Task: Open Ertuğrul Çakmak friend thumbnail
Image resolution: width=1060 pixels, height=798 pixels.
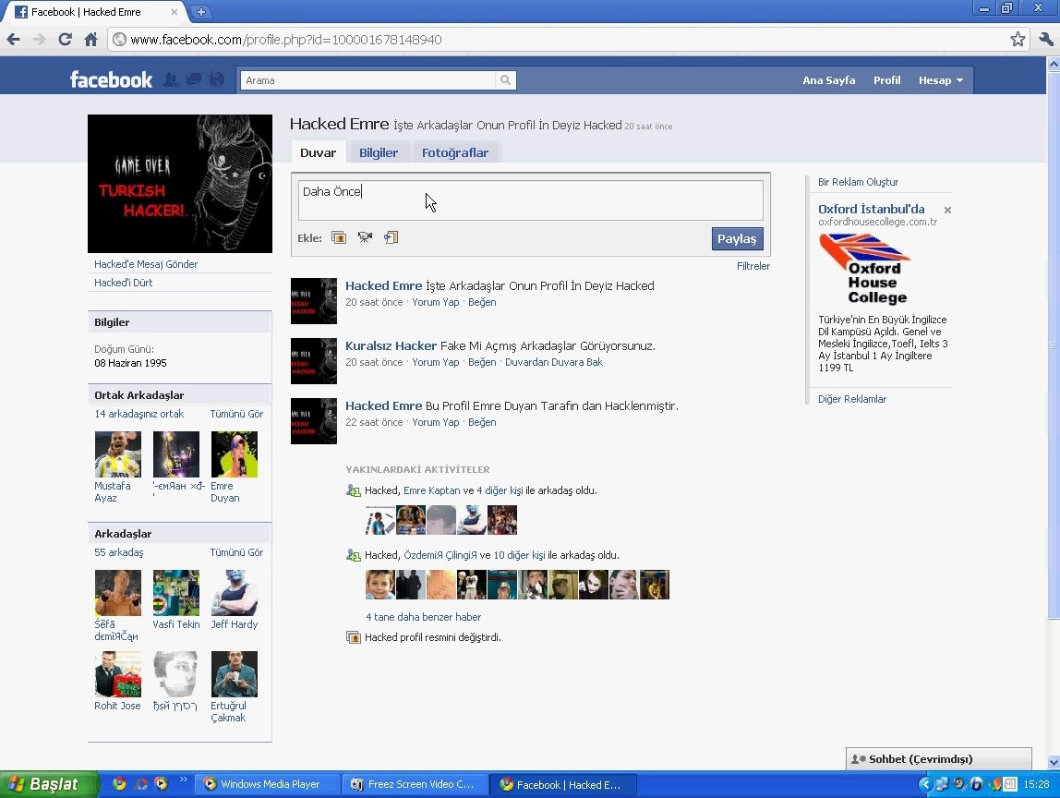Action: pyautogui.click(x=234, y=674)
